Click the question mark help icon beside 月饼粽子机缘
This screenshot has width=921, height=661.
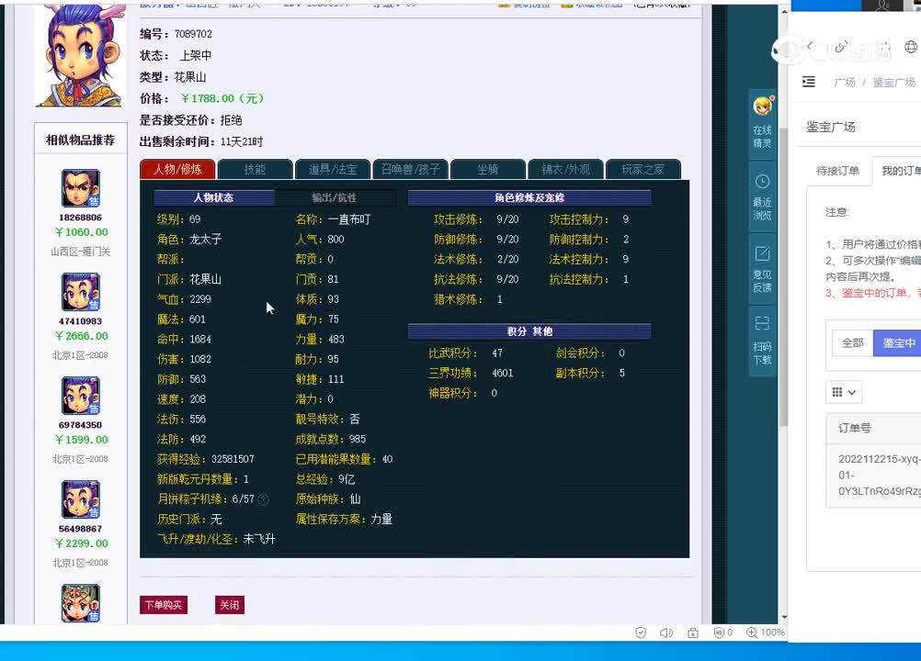click(264, 499)
